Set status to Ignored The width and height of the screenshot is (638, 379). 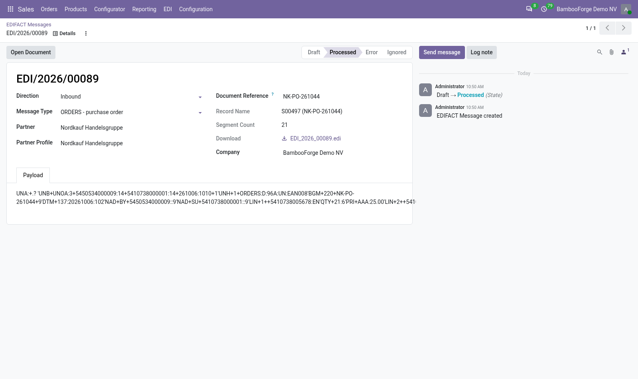pyautogui.click(x=397, y=52)
